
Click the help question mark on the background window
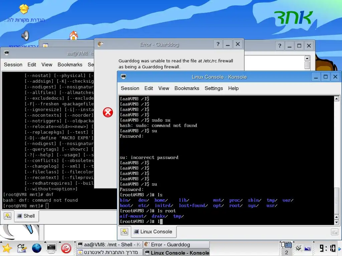pos(280,46)
